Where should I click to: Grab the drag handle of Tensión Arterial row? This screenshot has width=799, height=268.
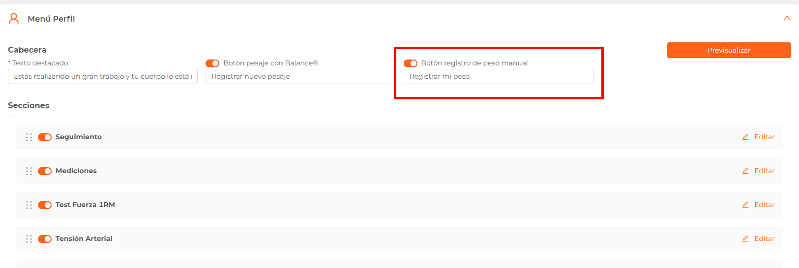(x=29, y=239)
